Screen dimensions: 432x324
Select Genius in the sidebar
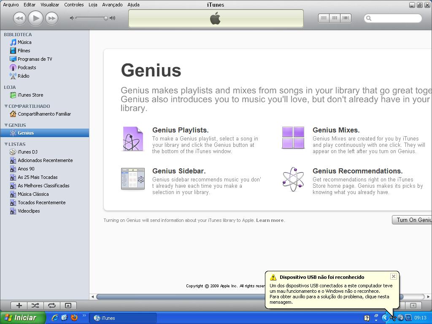(x=45, y=133)
